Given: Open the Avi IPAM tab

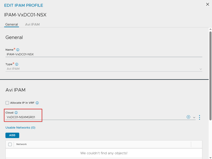Looking at the screenshot, I should coord(32,25).
